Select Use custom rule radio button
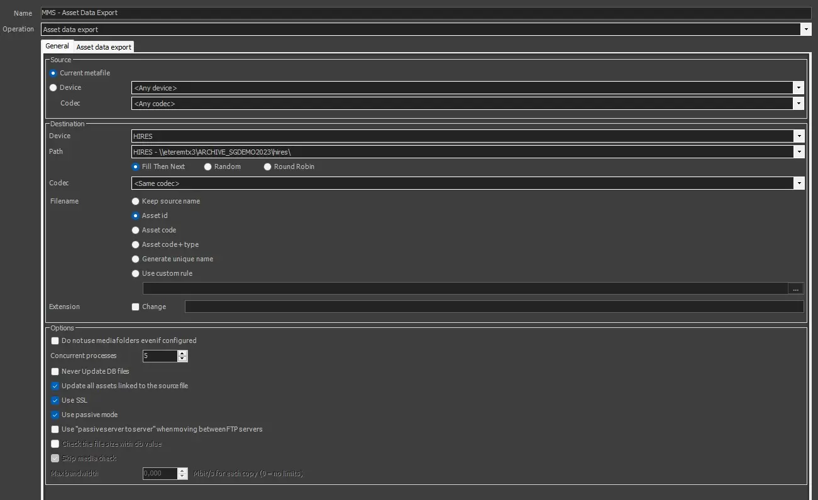This screenshot has height=500, width=818. (x=136, y=274)
